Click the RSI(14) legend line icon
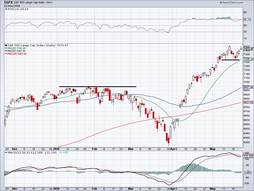 coord(6,9)
